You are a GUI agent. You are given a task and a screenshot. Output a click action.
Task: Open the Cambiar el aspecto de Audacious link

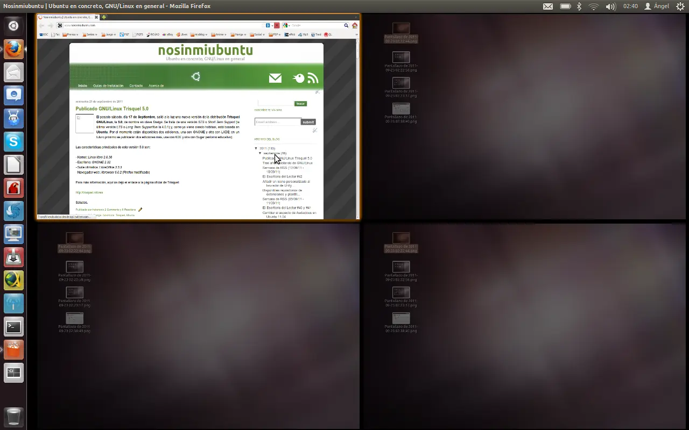289,215
